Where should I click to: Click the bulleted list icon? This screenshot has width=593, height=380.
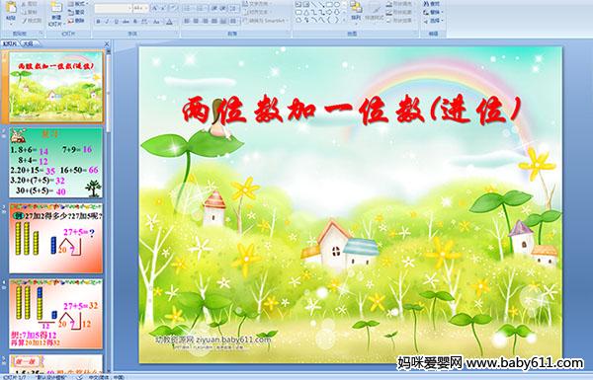pyautogui.click(x=189, y=8)
